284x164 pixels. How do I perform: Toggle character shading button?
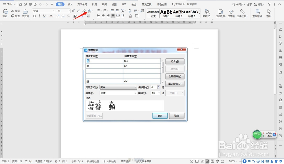click(88, 16)
